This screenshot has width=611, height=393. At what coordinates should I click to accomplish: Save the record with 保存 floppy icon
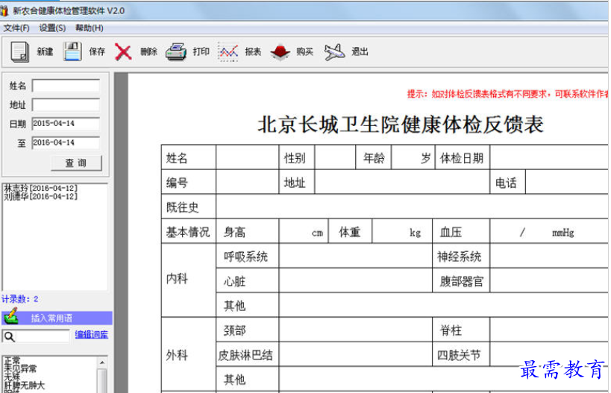[x=72, y=51]
